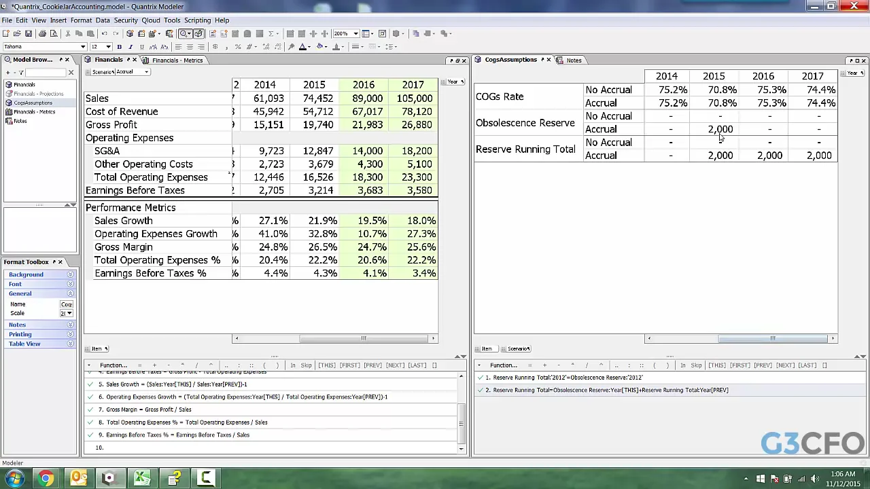
Task: Expand the Table View section in Format Toolbox
Action: click(x=70, y=344)
